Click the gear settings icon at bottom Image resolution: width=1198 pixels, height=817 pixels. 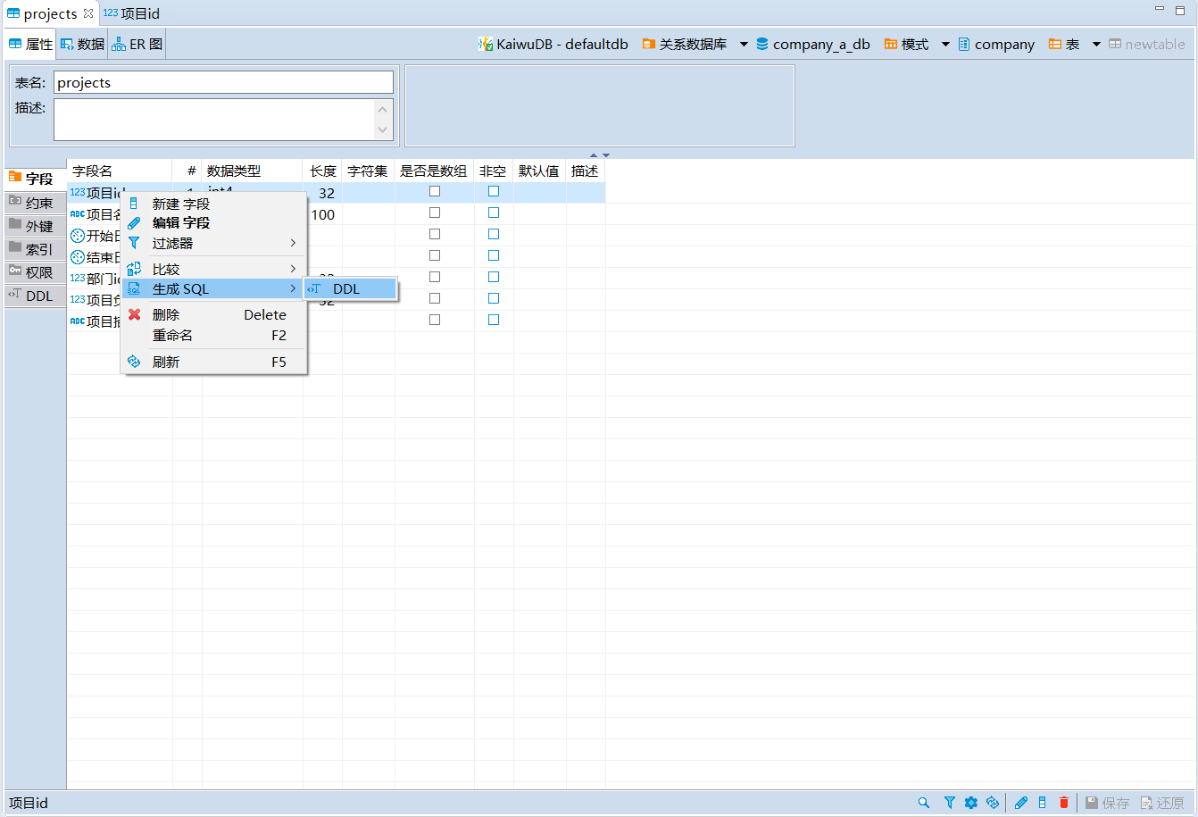point(971,803)
